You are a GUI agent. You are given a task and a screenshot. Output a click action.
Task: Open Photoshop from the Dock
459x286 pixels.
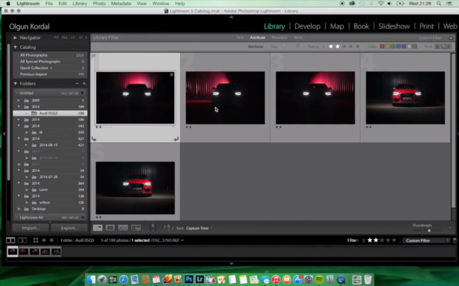coord(189,279)
